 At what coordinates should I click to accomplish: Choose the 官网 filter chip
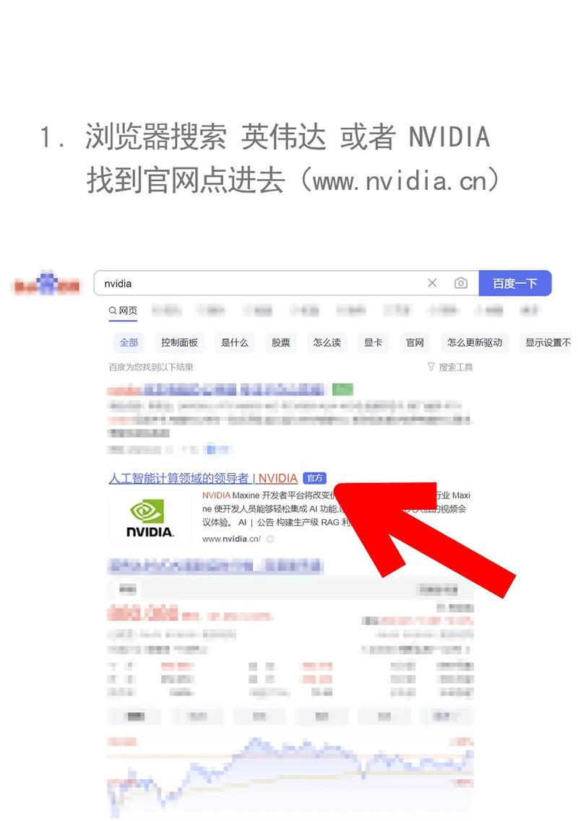(415, 342)
